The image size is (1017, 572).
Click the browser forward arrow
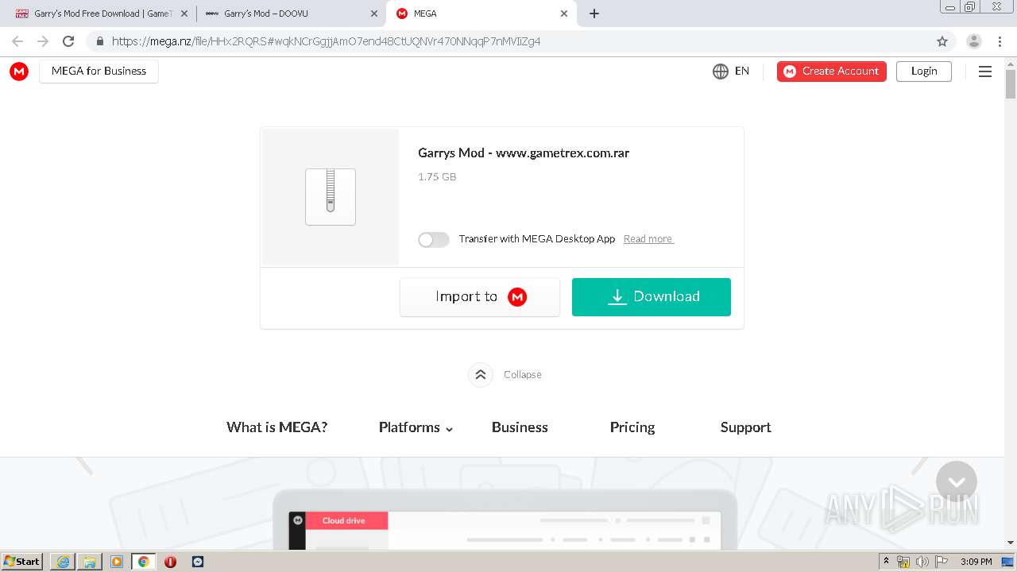(43, 41)
